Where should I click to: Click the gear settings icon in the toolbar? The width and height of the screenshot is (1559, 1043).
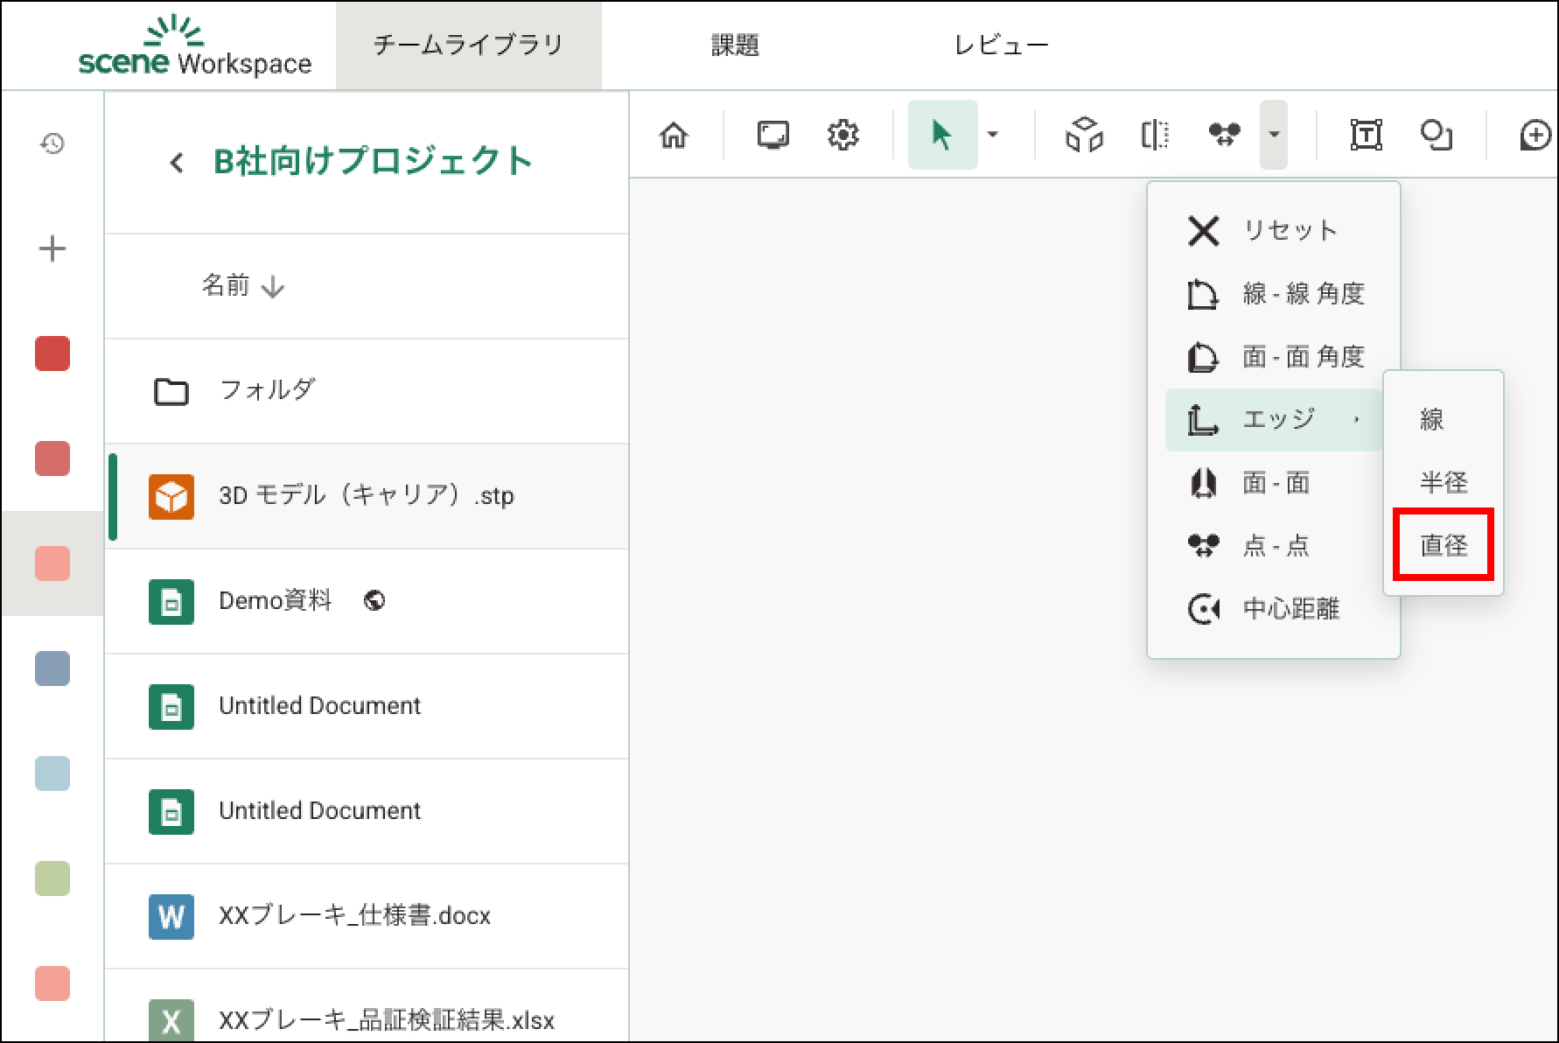point(842,136)
